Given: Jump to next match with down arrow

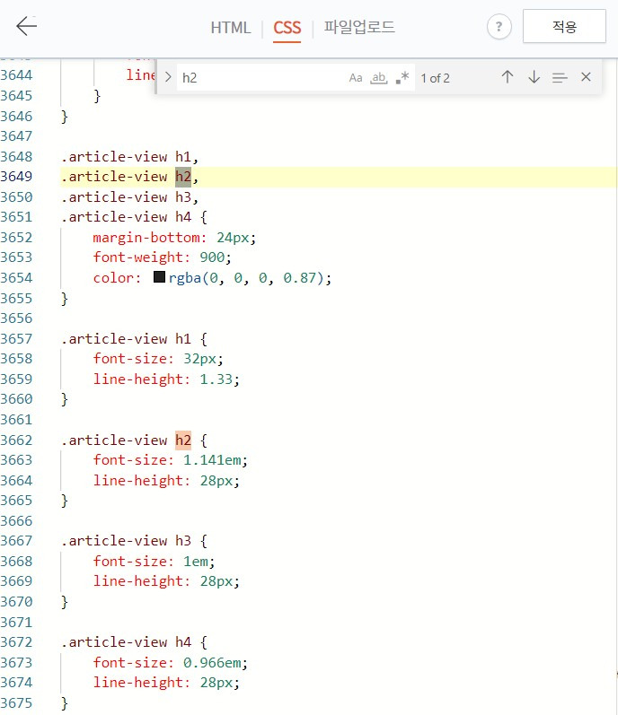Looking at the screenshot, I should [x=534, y=77].
